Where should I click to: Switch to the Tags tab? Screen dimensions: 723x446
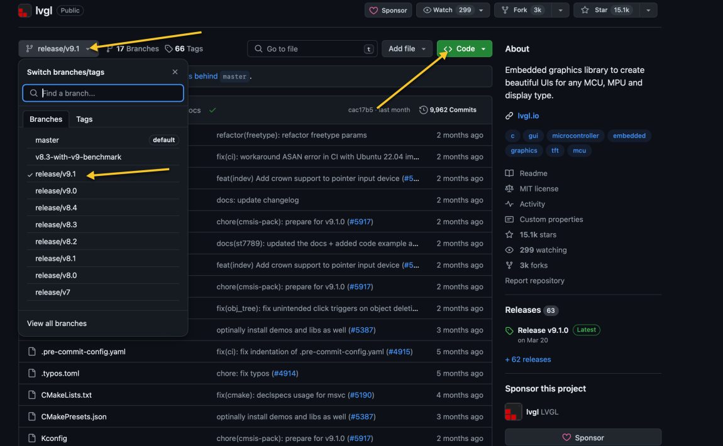84,119
